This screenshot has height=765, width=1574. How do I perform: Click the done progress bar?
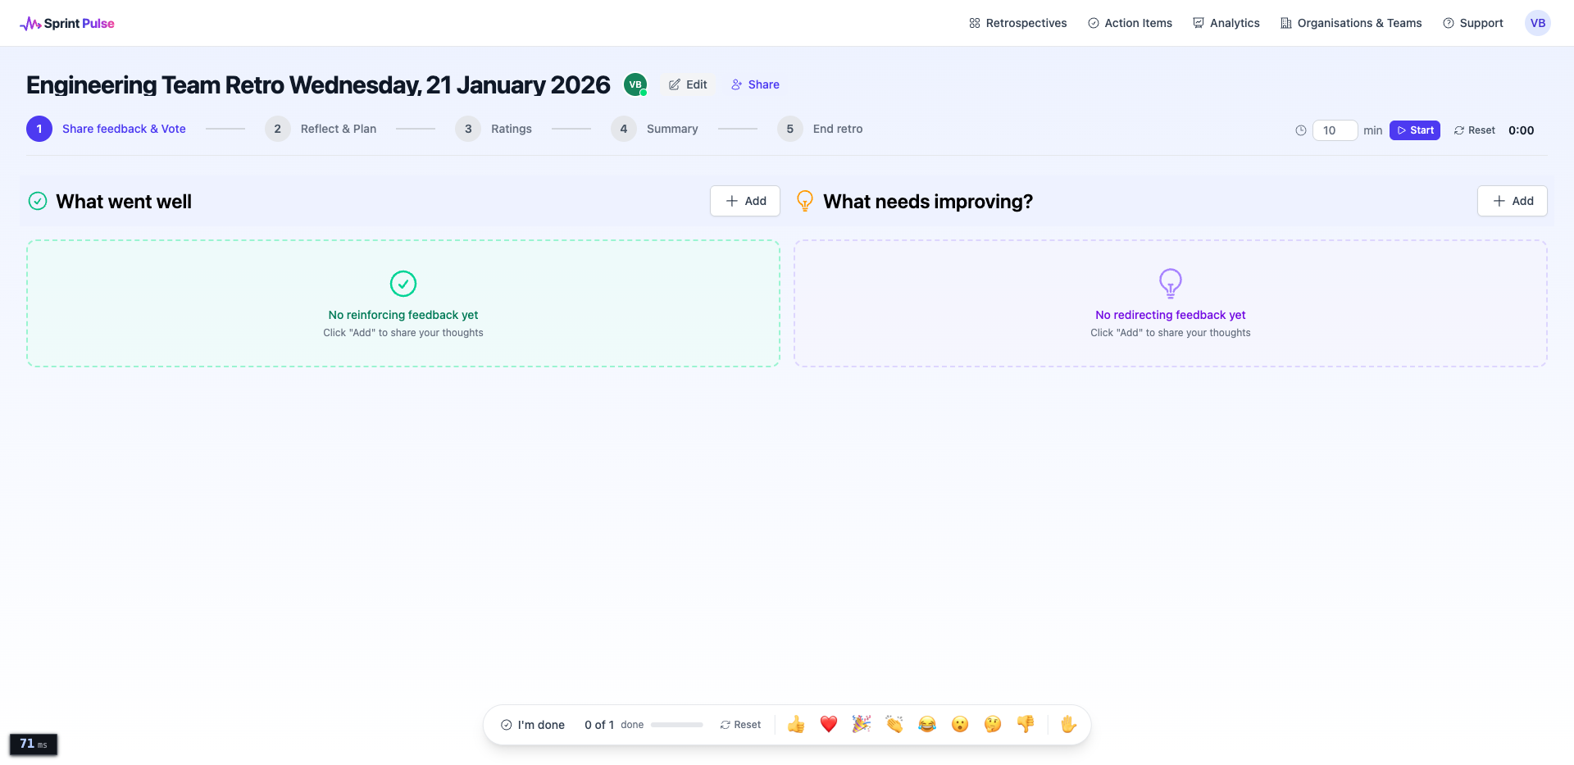(x=676, y=725)
